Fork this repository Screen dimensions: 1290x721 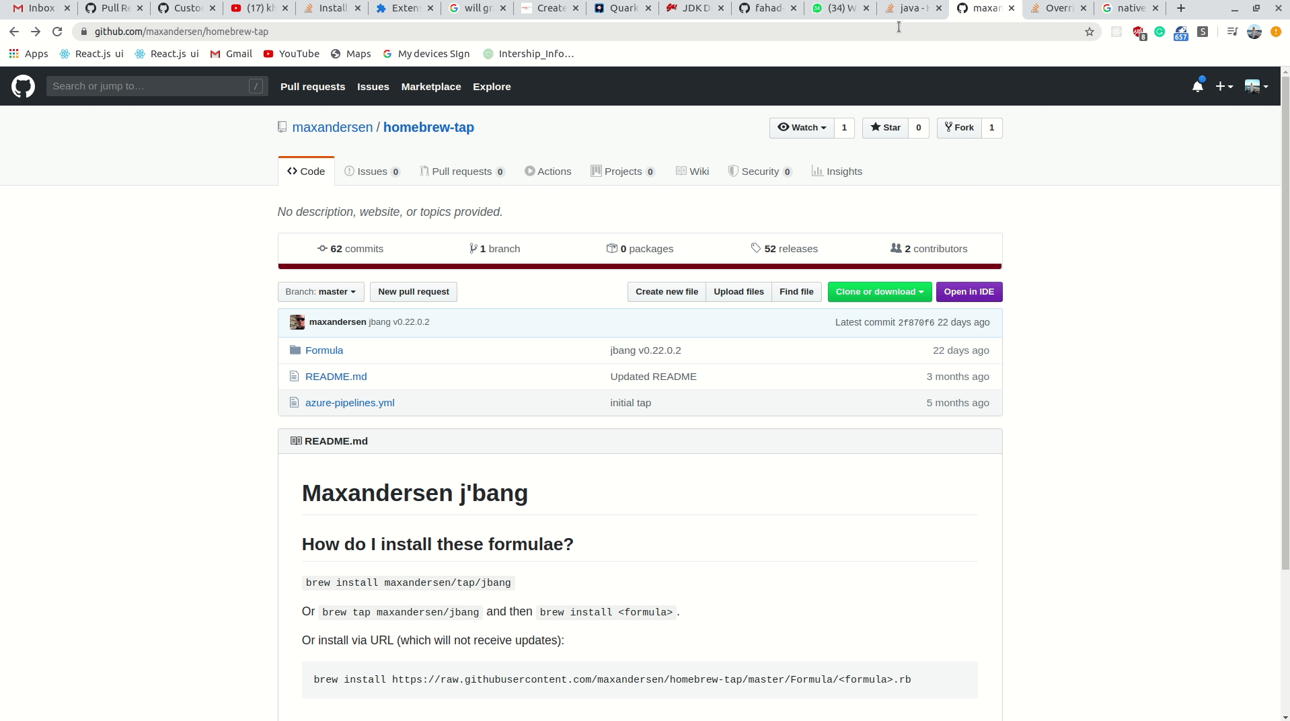coord(959,128)
